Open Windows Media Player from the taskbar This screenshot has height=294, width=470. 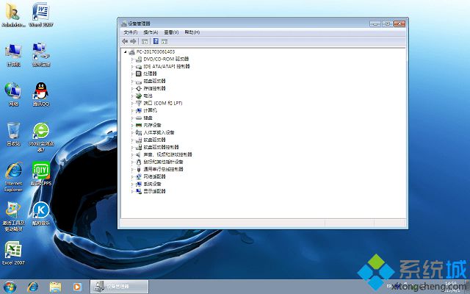coord(77,287)
